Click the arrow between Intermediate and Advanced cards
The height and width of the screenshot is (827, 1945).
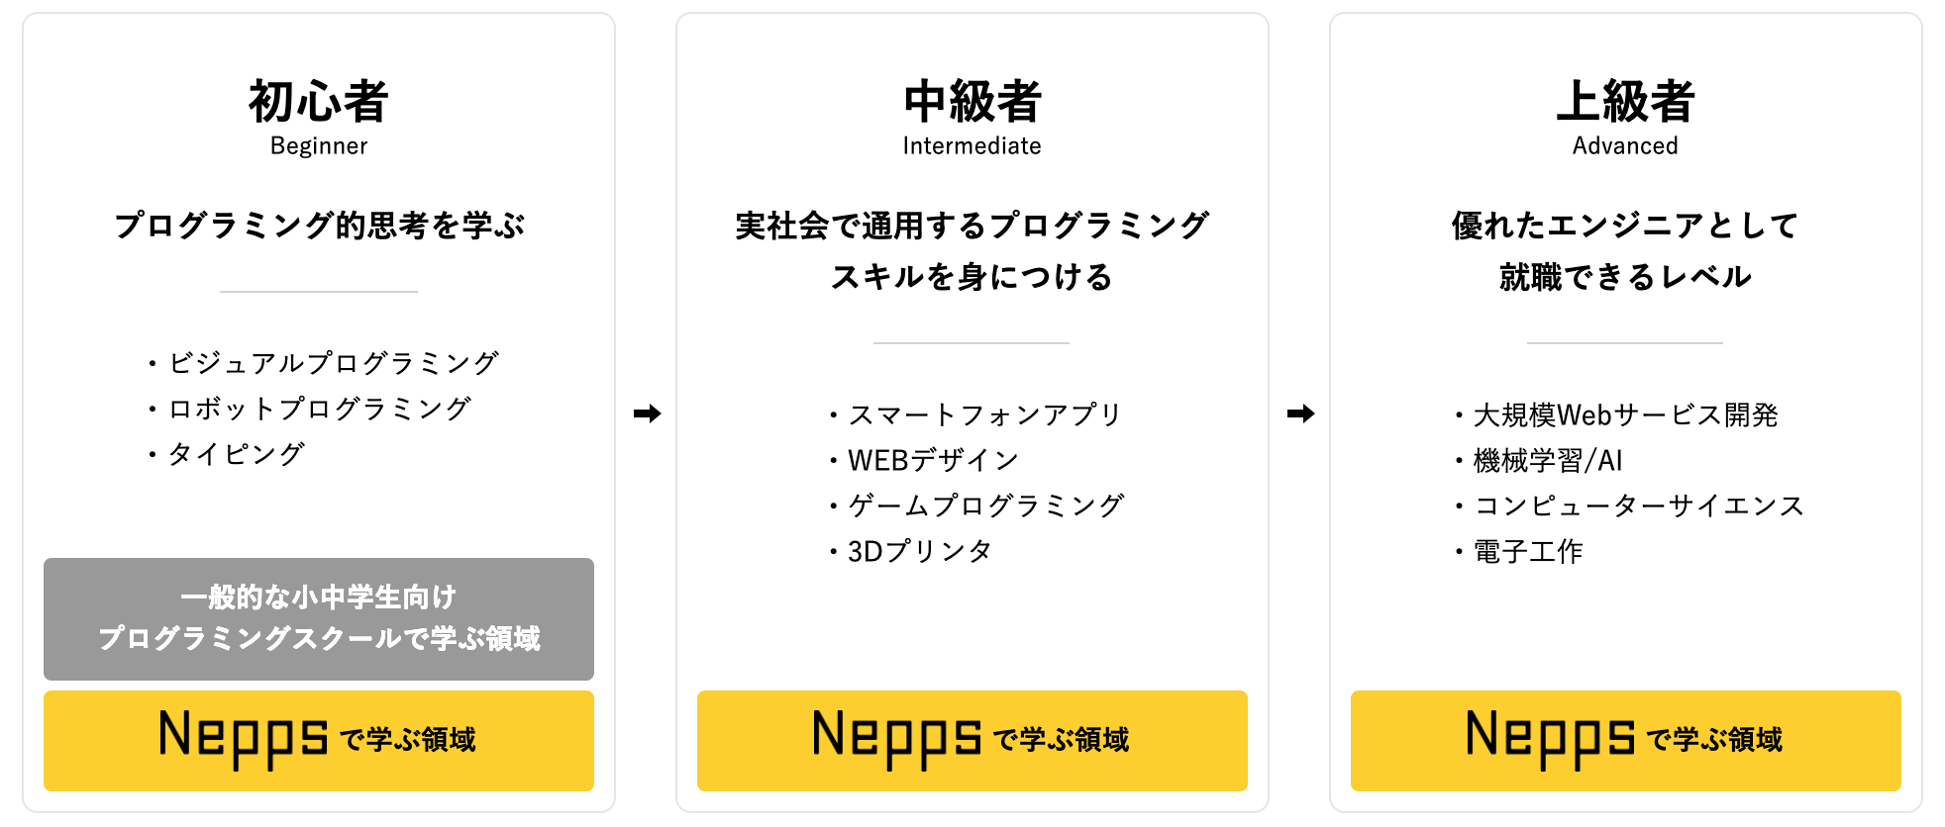click(1300, 413)
